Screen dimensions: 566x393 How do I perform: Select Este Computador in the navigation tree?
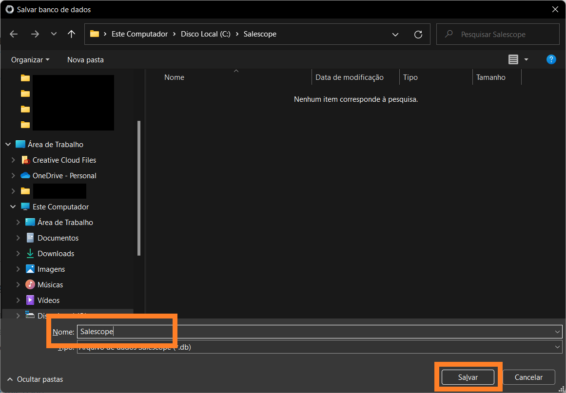point(60,207)
